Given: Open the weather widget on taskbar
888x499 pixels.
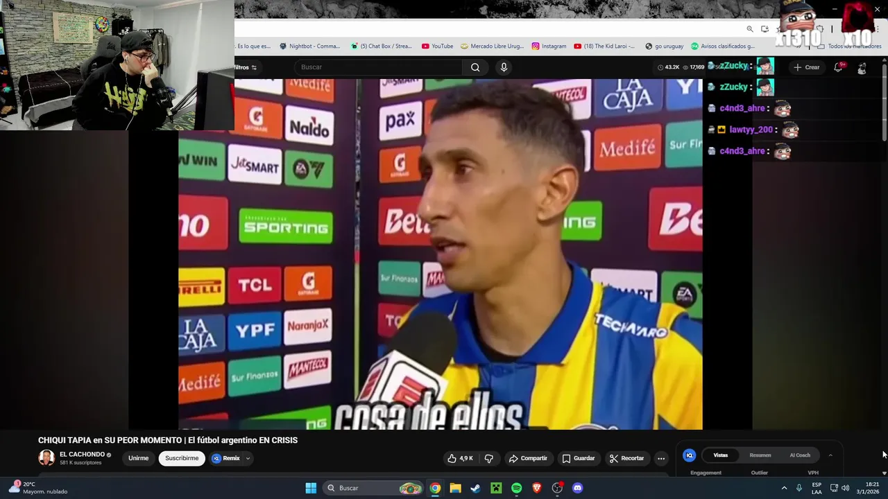Looking at the screenshot, I should click(39, 488).
